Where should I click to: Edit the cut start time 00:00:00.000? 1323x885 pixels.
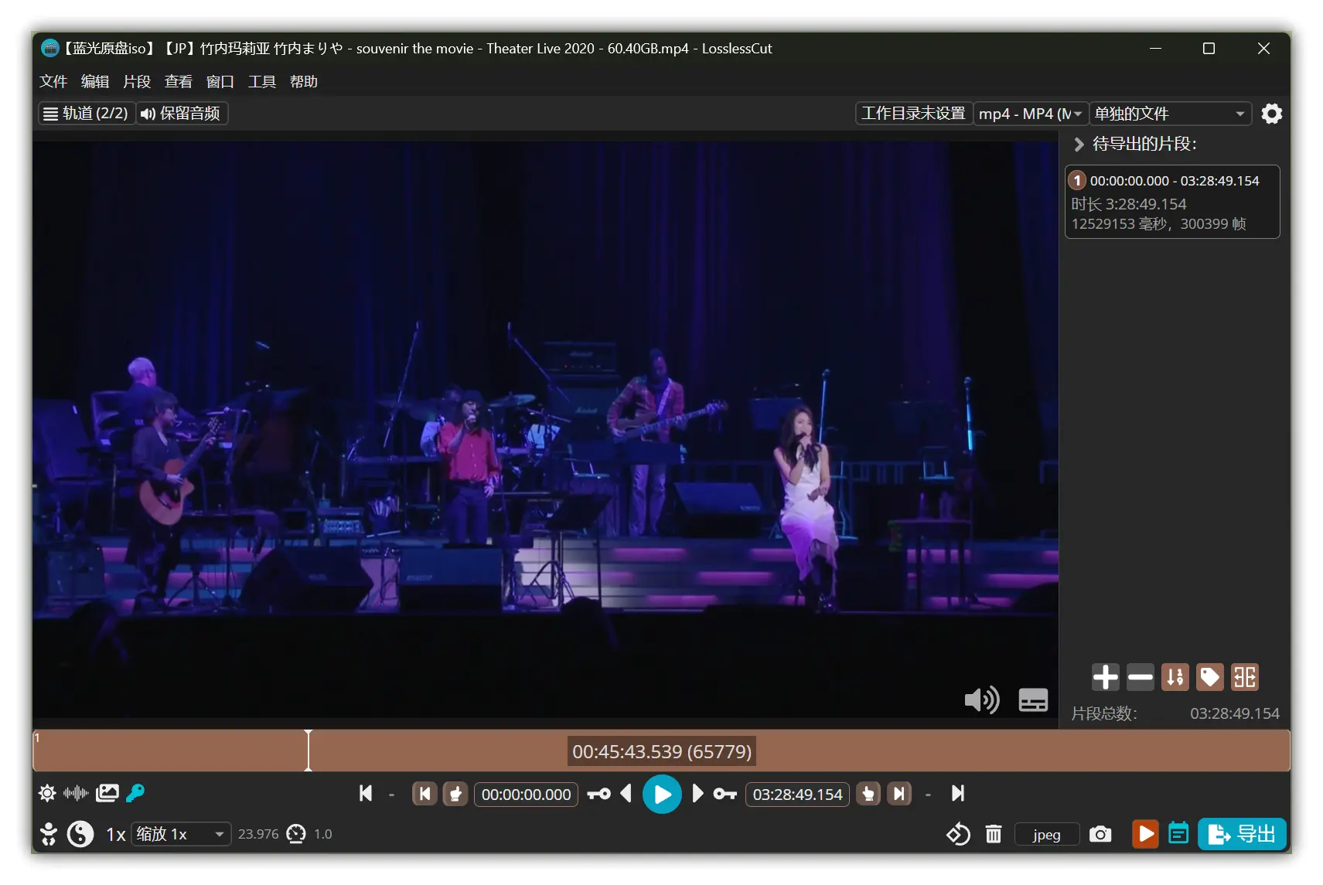(526, 795)
